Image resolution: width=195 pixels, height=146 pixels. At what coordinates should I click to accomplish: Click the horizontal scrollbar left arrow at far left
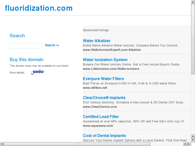(2, 144)
